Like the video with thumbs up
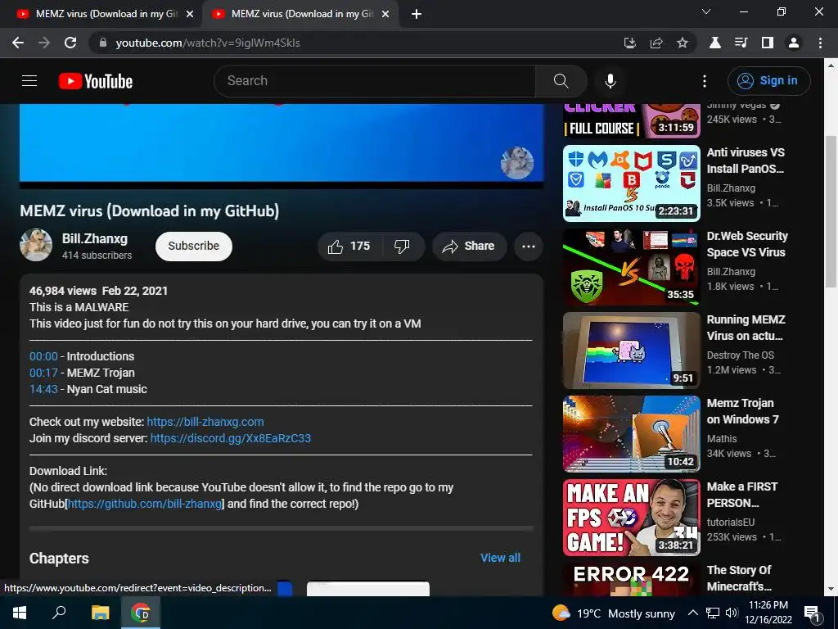 tap(349, 246)
